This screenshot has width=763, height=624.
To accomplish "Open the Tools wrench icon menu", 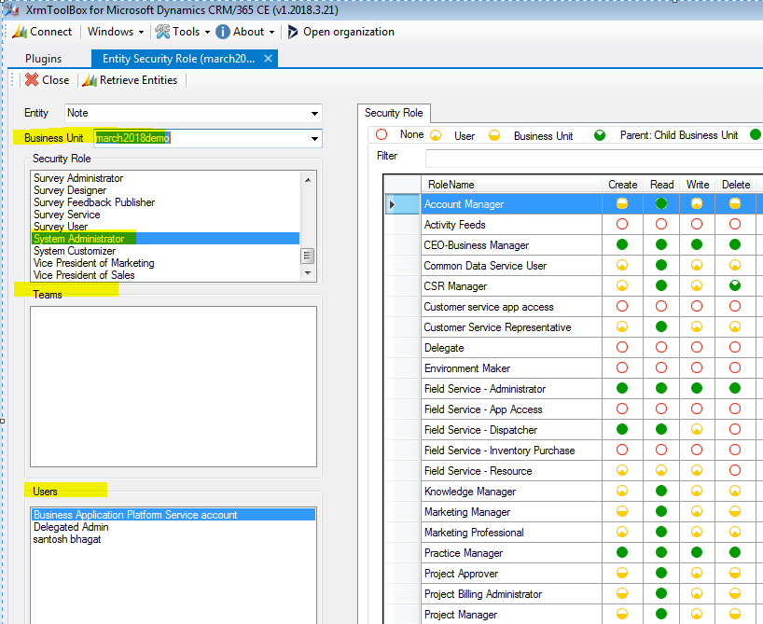I will click(x=162, y=32).
